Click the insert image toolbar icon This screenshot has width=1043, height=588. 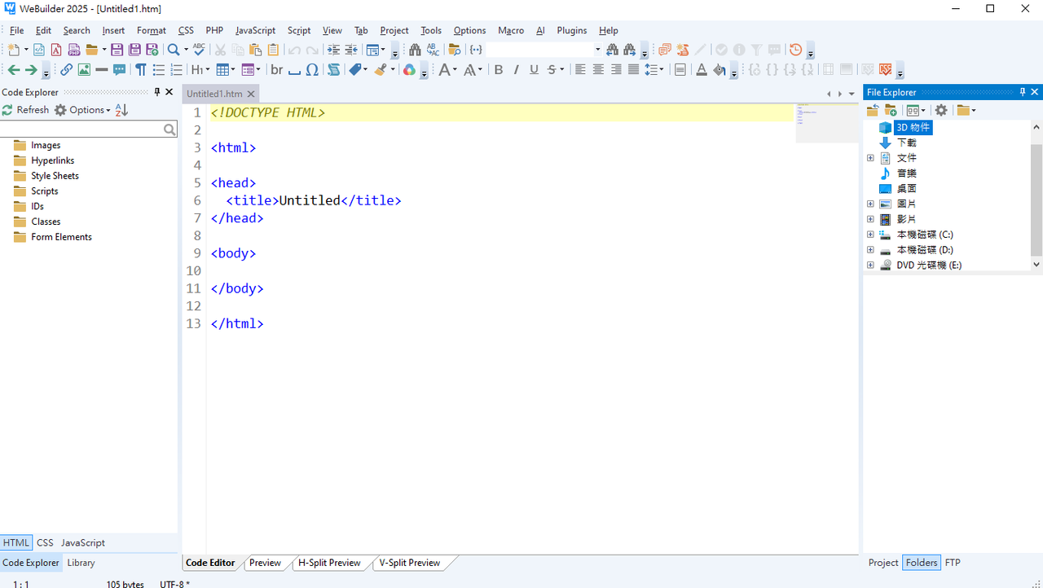pos(84,70)
